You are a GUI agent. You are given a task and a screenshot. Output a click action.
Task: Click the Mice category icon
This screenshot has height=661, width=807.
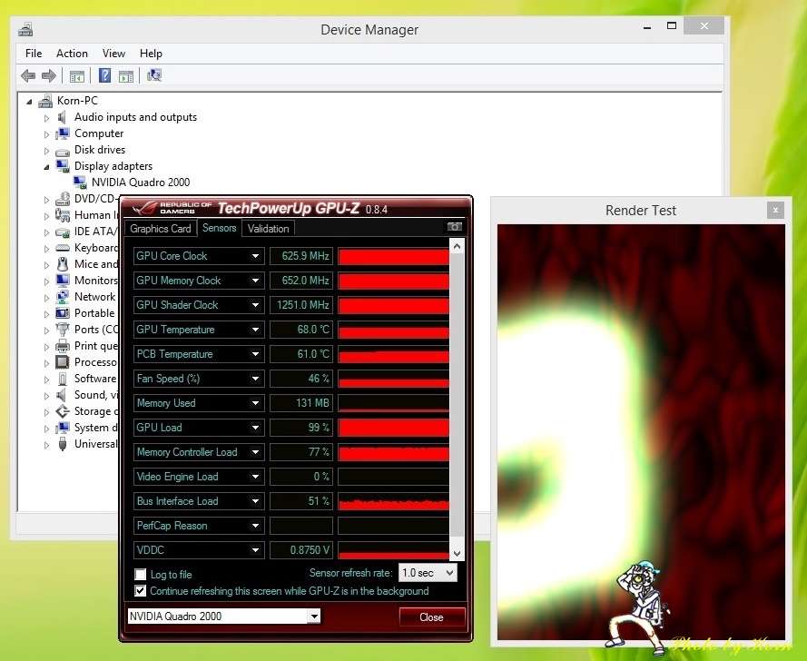coord(63,264)
